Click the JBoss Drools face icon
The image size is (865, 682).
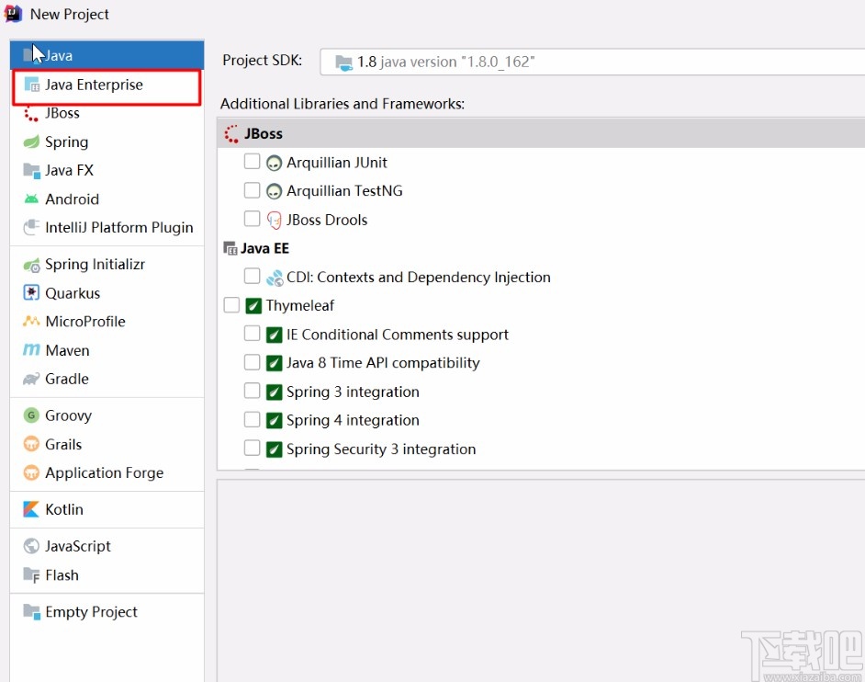[273, 219]
